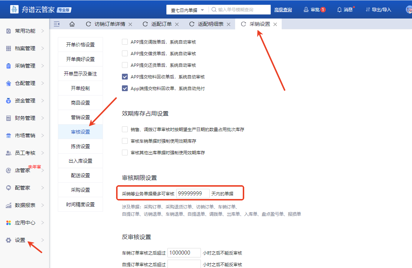Select 拣货设置 in the settings list

pos(80,146)
